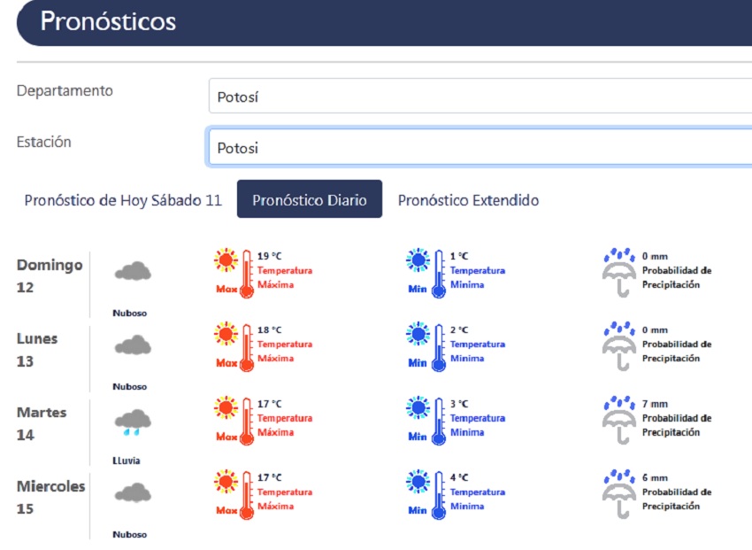Click Domingo max temperature sun thermometer icon
The width and height of the screenshot is (752, 550).
[x=234, y=272]
